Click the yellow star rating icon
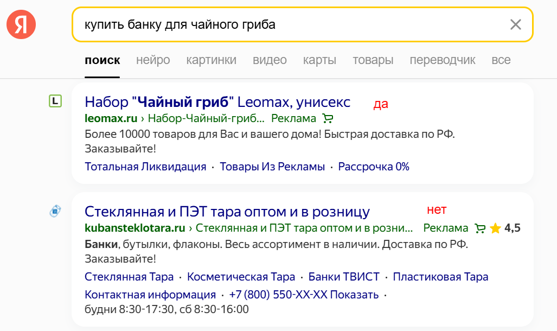Viewport: 557px width, 331px height. (x=495, y=228)
